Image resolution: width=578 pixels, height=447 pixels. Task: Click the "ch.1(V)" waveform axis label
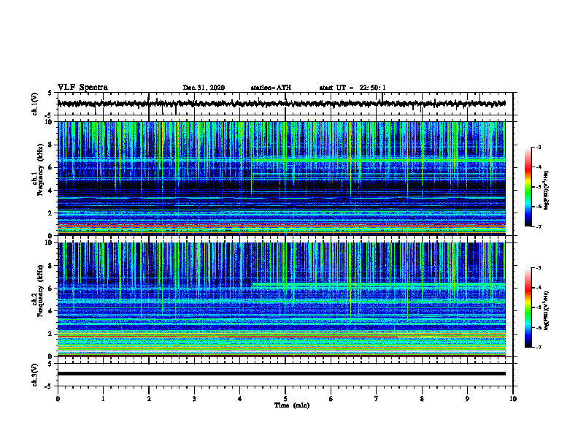click(x=35, y=104)
